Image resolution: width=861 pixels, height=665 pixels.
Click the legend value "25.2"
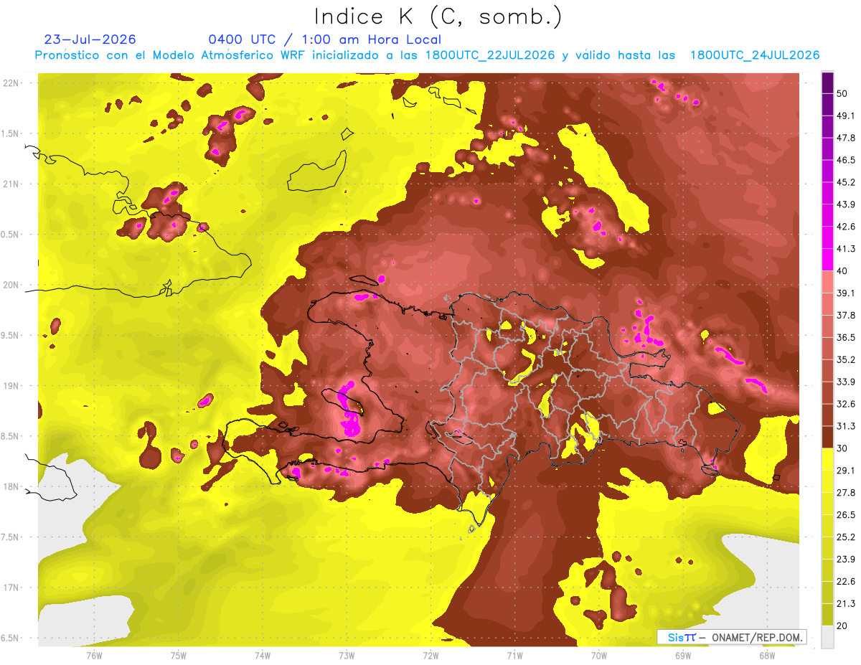(x=845, y=537)
